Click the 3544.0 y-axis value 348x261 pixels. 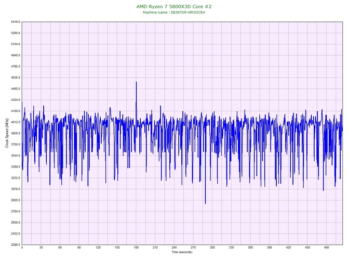tap(16, 155)
